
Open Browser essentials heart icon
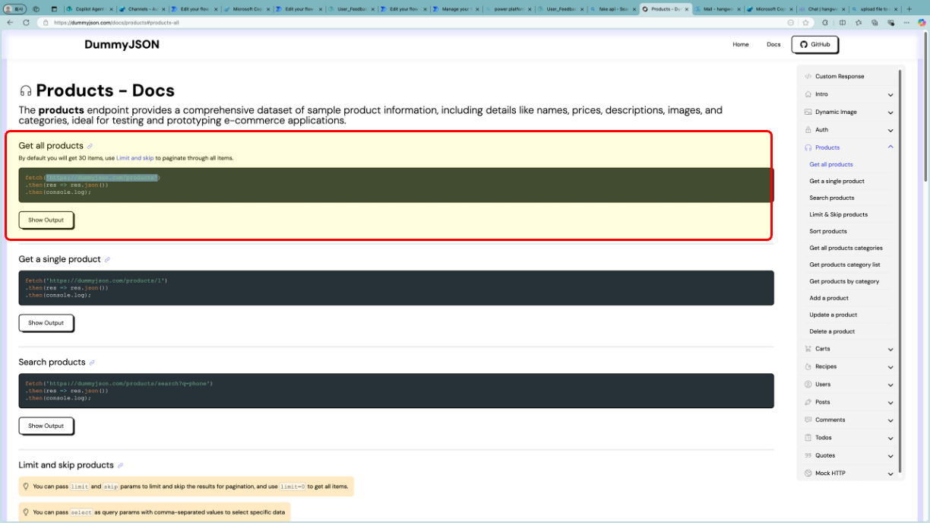(x=891, y=23)
